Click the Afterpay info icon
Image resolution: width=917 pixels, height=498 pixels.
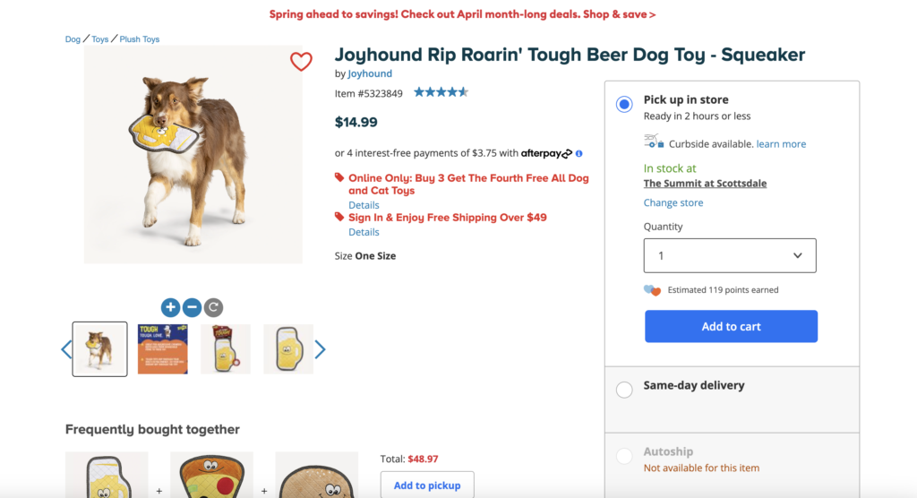[579, 153]
